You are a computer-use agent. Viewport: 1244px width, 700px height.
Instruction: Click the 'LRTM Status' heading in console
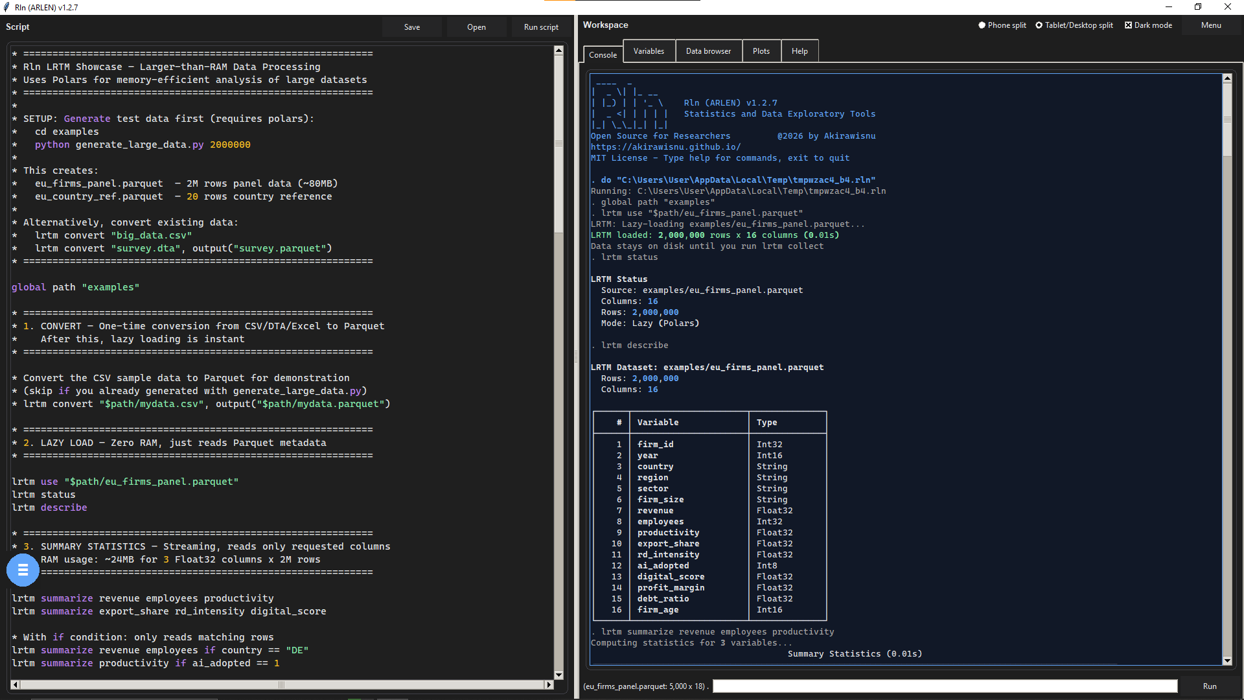(x=619, y=279)
